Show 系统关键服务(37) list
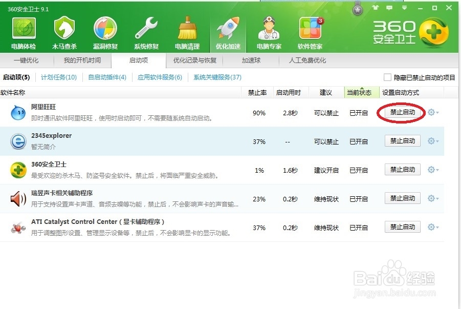This screenshot has width=461, height=309. tap(217, 77)
